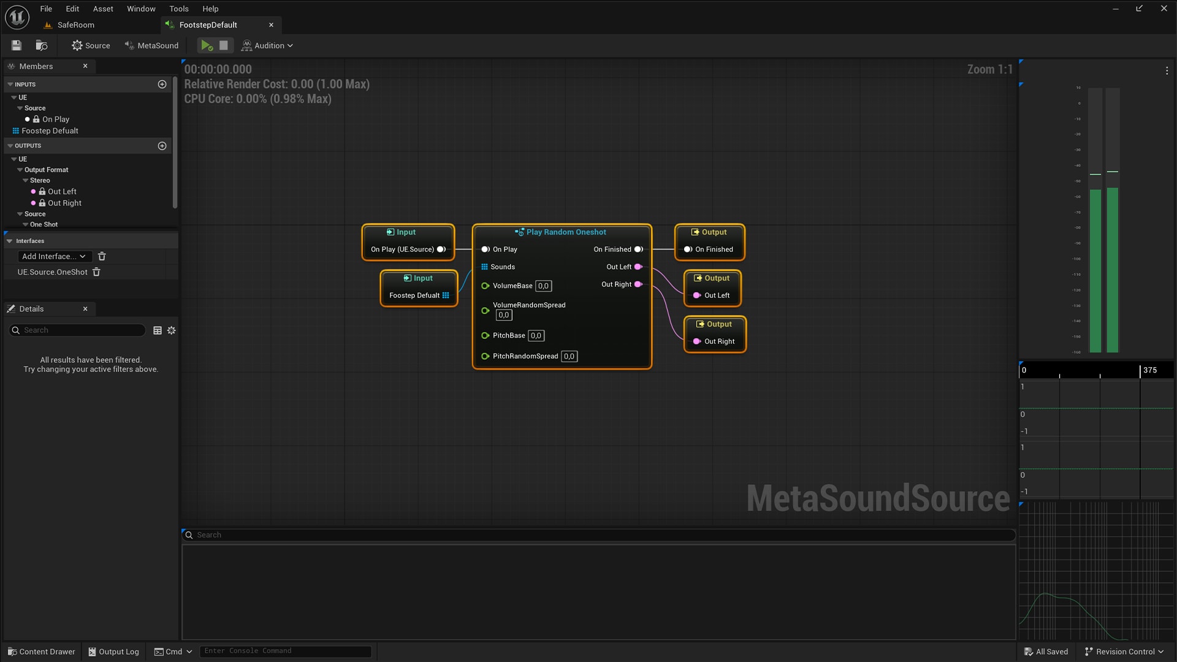The width and height of the screenshot is (1177, 662).
Task: Click the Browse to asset in content browser icon
Action: coord(42,45)
